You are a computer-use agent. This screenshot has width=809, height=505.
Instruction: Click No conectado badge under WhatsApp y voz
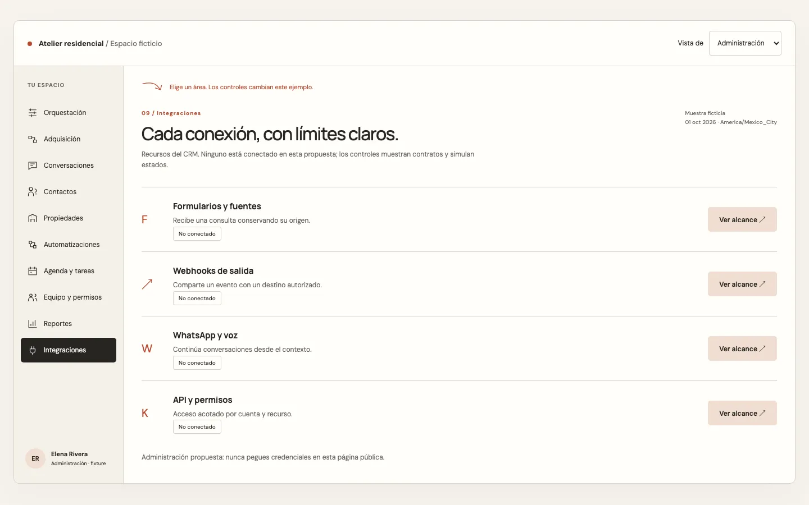pos(197,363)
